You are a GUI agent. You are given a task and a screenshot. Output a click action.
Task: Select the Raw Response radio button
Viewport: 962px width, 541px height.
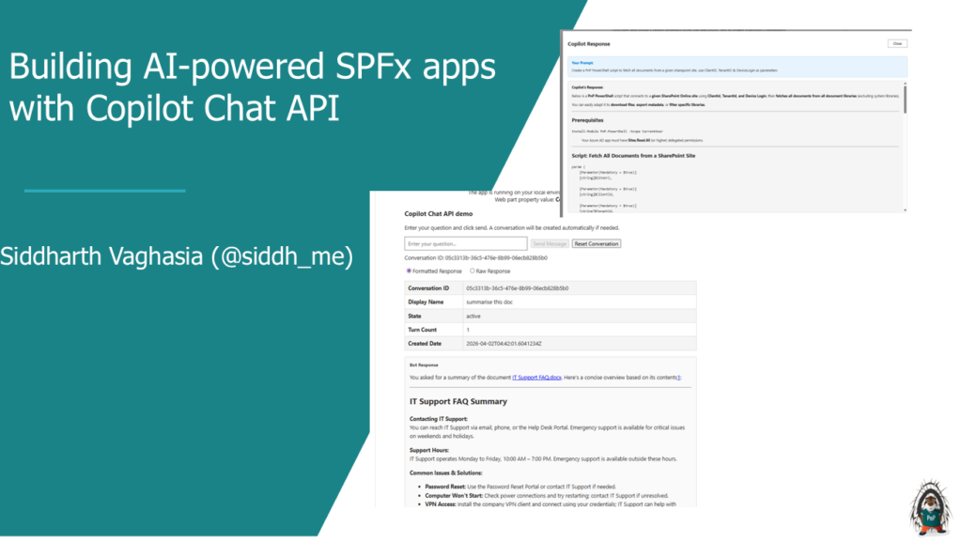pyautogui.click(x=473, y=270)
